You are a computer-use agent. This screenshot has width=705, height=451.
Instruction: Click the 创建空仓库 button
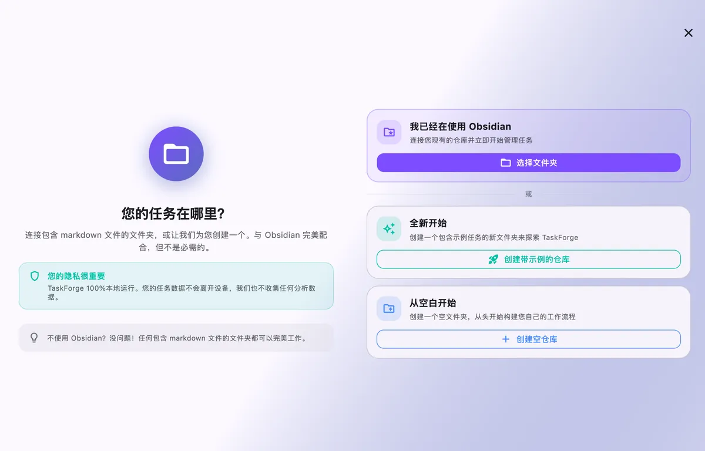[528, 339]
